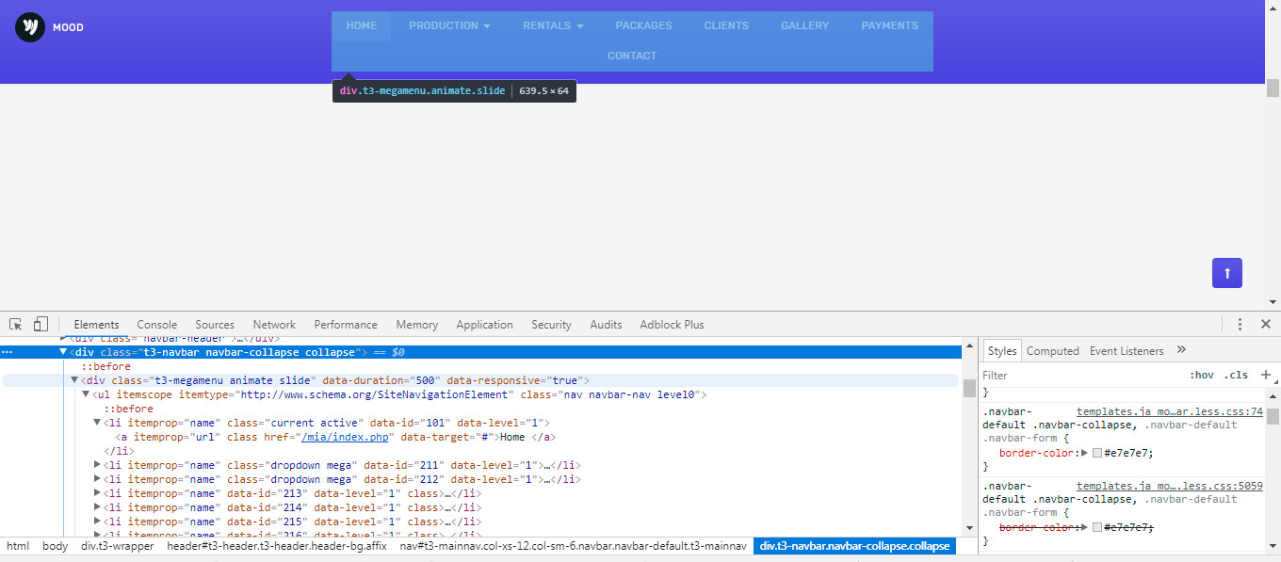Open the Rentals dropdown menu
The height and width of the screenshot is (562, 1281).
(x=553, y=26)
